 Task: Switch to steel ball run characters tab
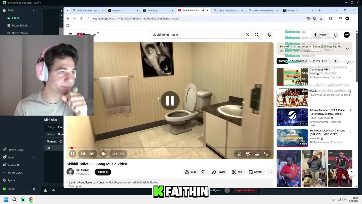(x=228, y=10)
